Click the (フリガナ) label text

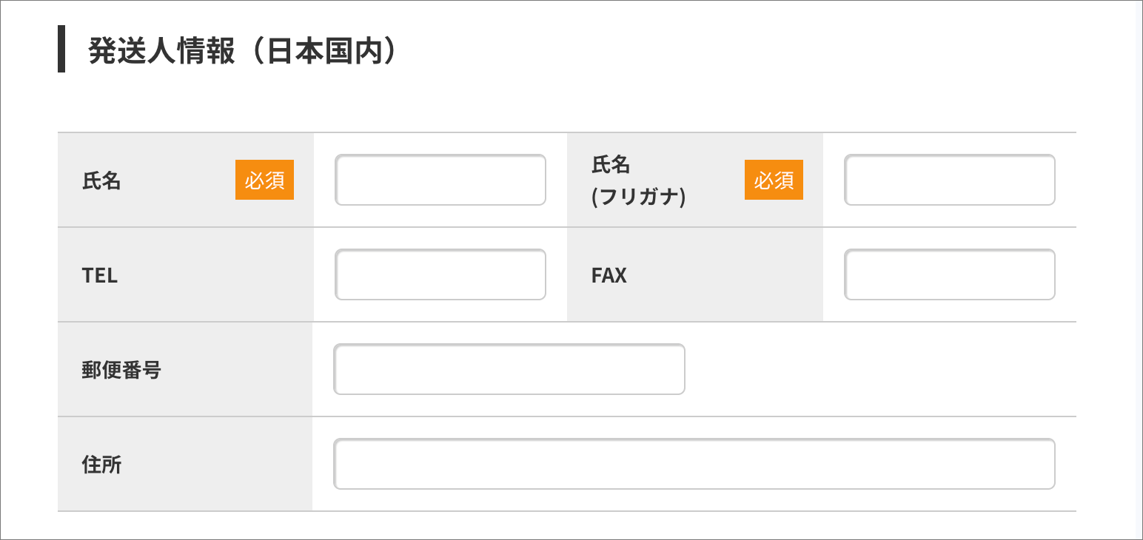click(x=638, y=198)
